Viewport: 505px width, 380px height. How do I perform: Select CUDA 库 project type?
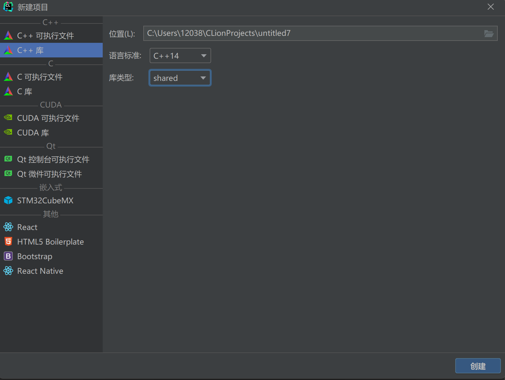pyautogui.click(x=51, y=133)
